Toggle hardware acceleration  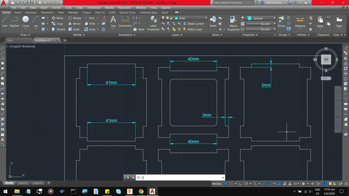(324, 184)
